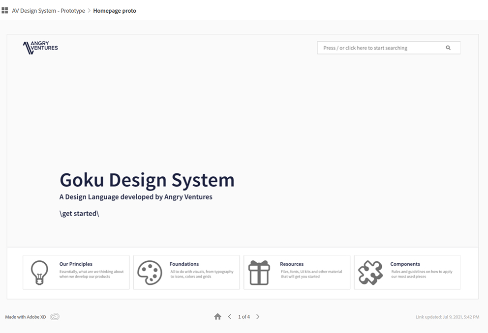Click the palette icon for Foundations
Viewport: 488px width, 333px height.
(150, 273)
